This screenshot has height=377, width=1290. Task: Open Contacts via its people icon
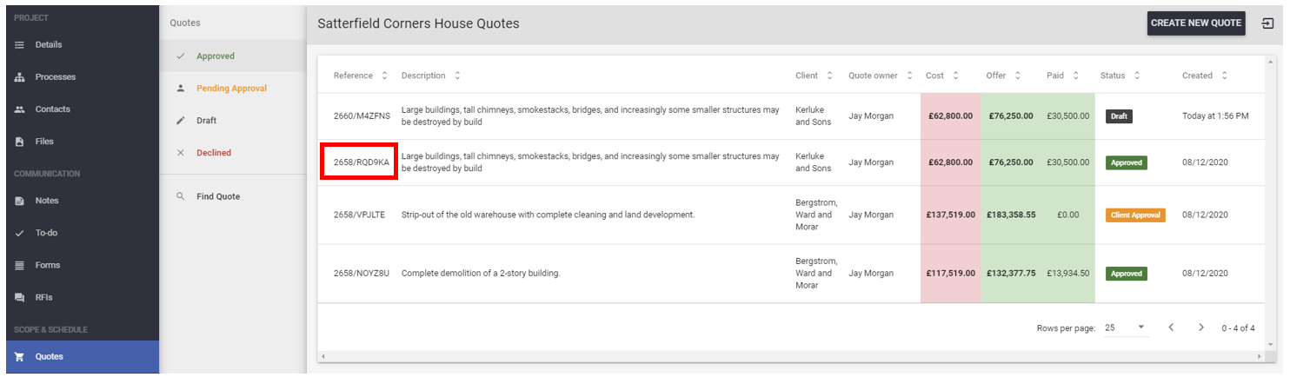[20, 109]
